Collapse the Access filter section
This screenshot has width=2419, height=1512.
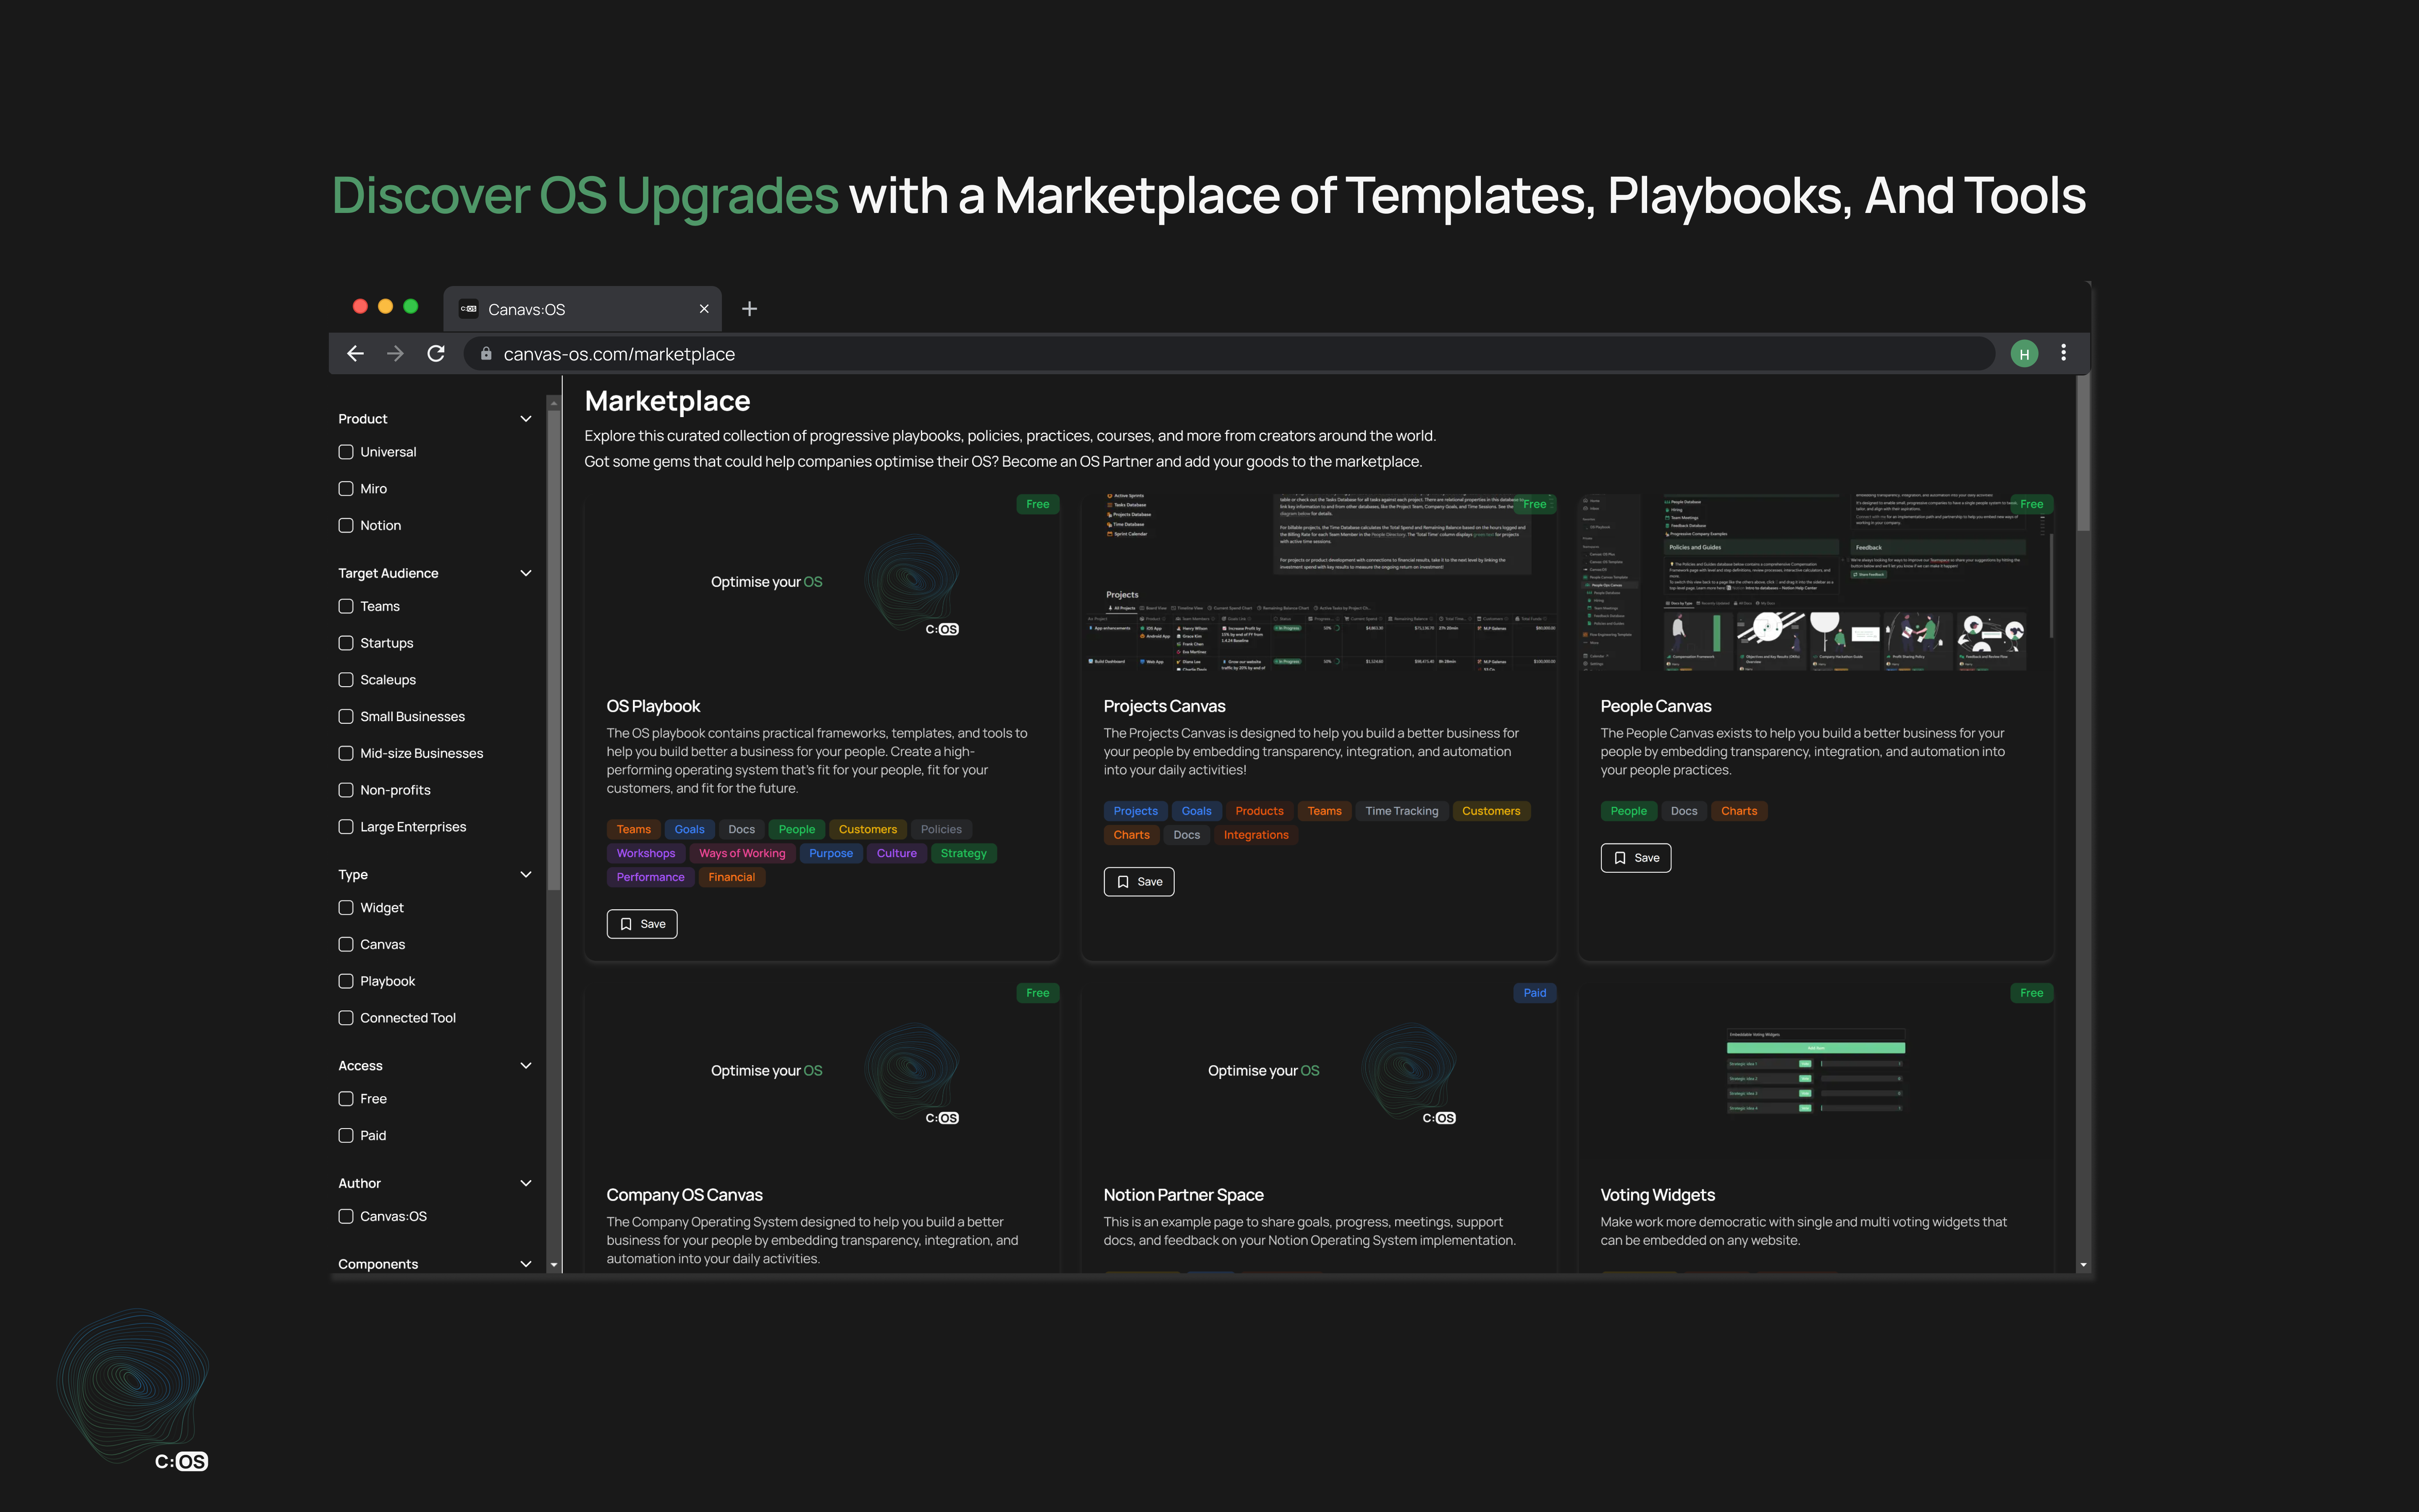(x=526, y=1066)
